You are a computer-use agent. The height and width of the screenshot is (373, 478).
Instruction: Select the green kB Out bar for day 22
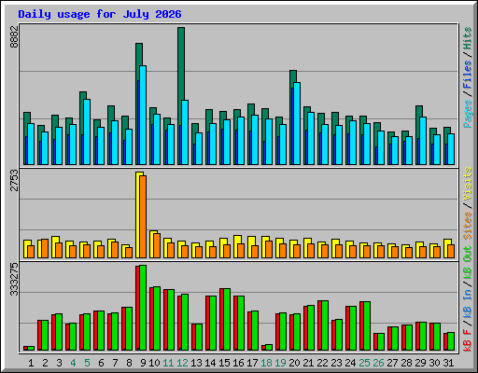(x=325, y=325)
